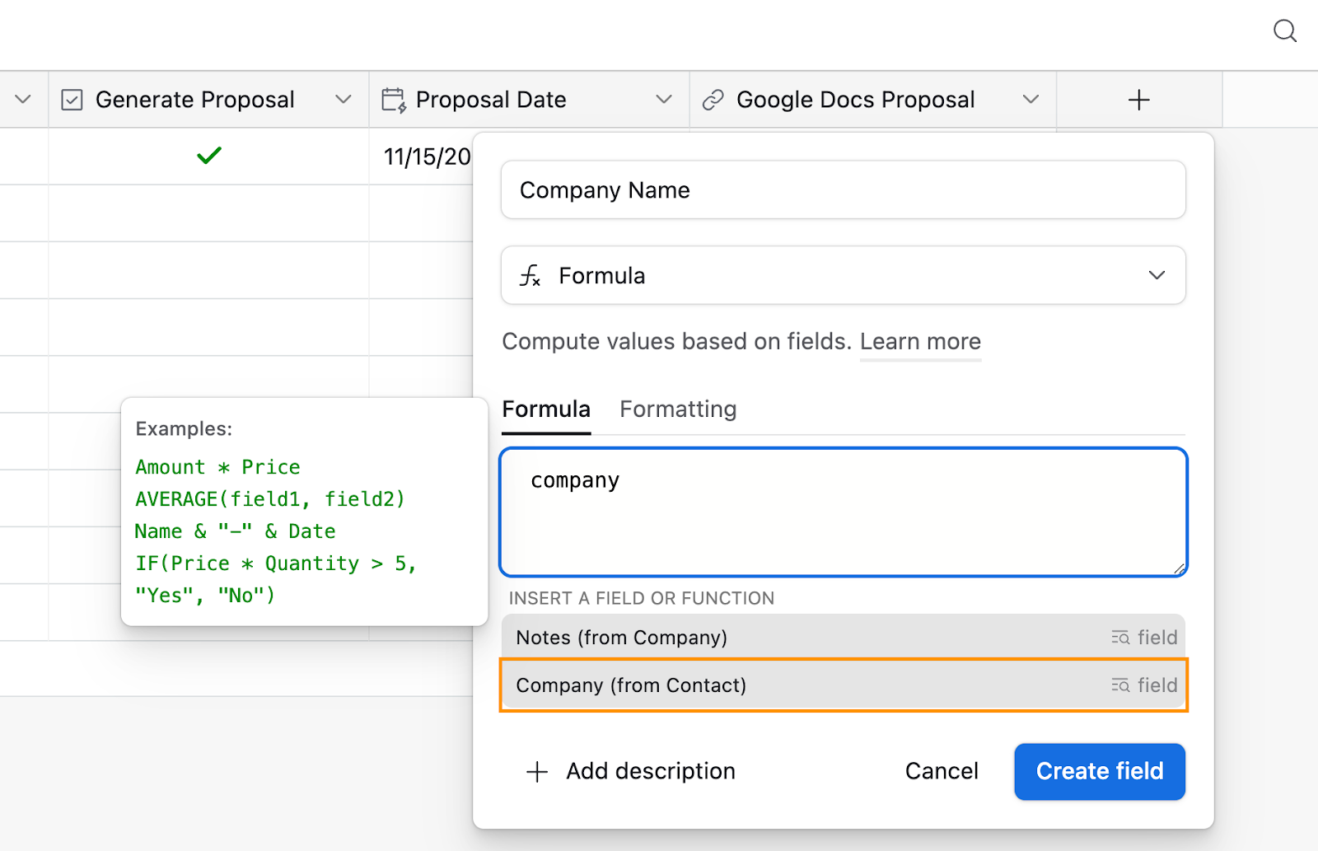Switch to the Formula tab
This screenshot has height=851, width=1318.
coord(546,409)
